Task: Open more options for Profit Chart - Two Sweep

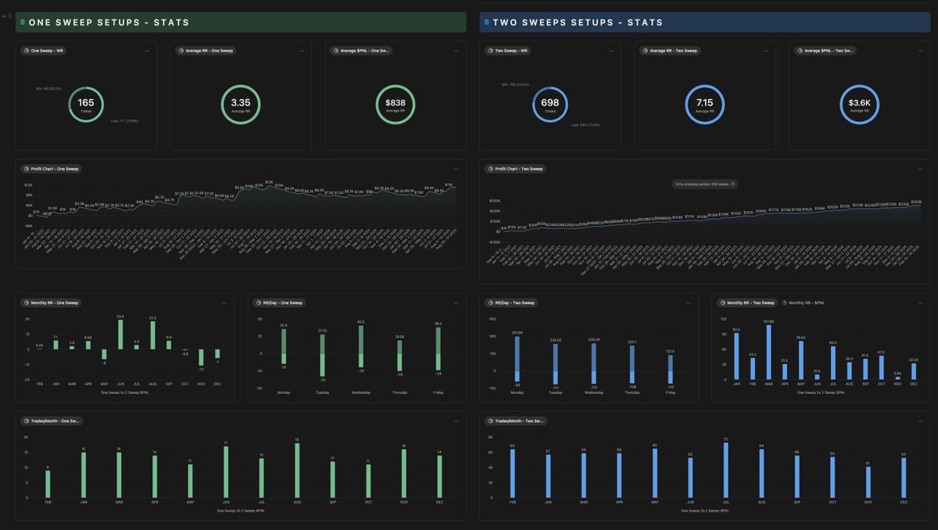Action: point(919,169)
